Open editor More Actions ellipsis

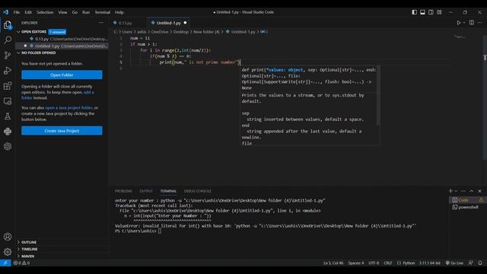point(480,23)
